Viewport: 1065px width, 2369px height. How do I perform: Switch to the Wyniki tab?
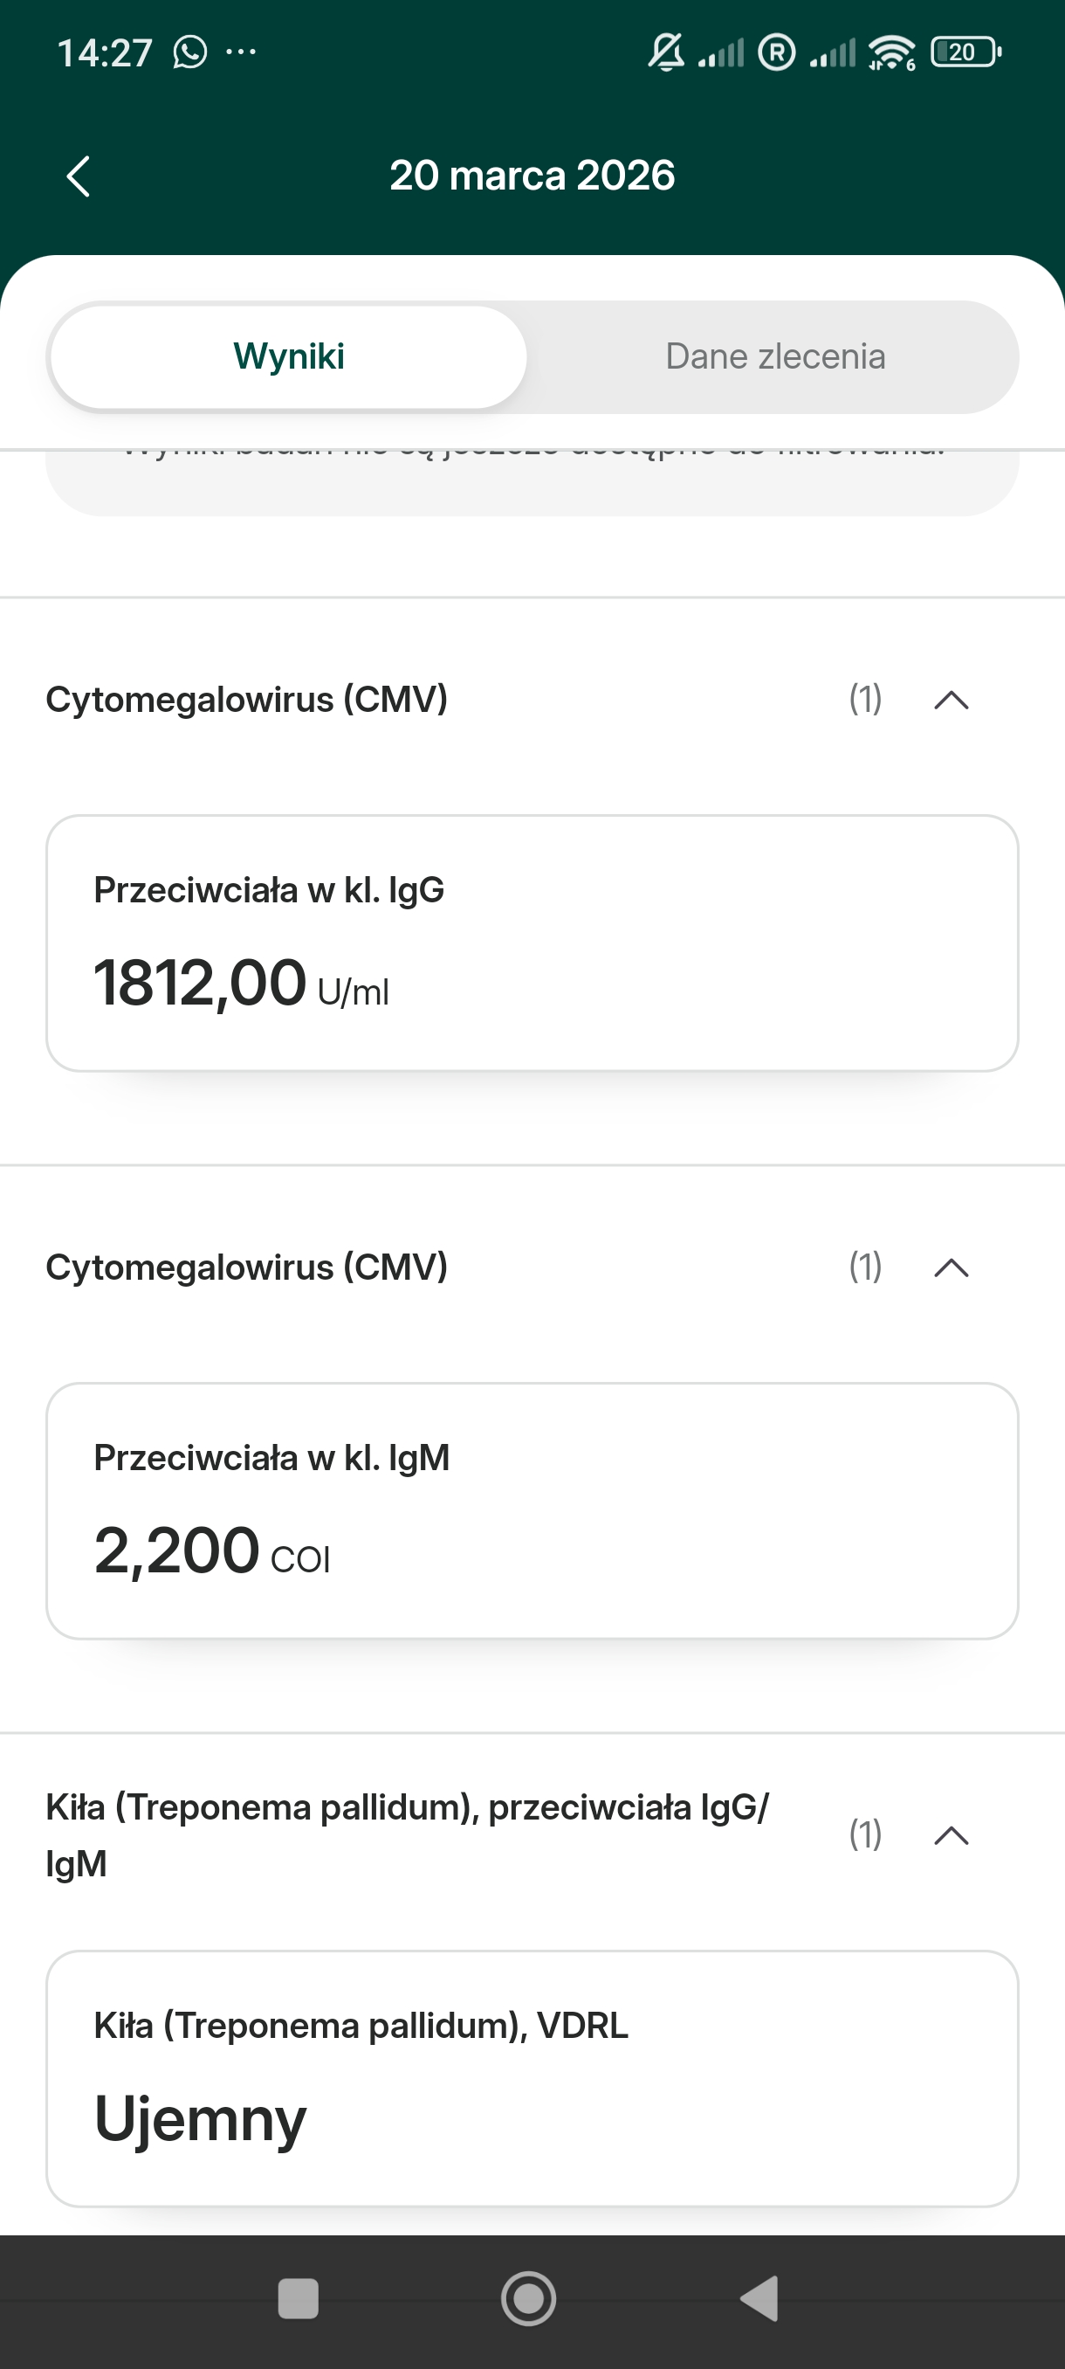289,356
